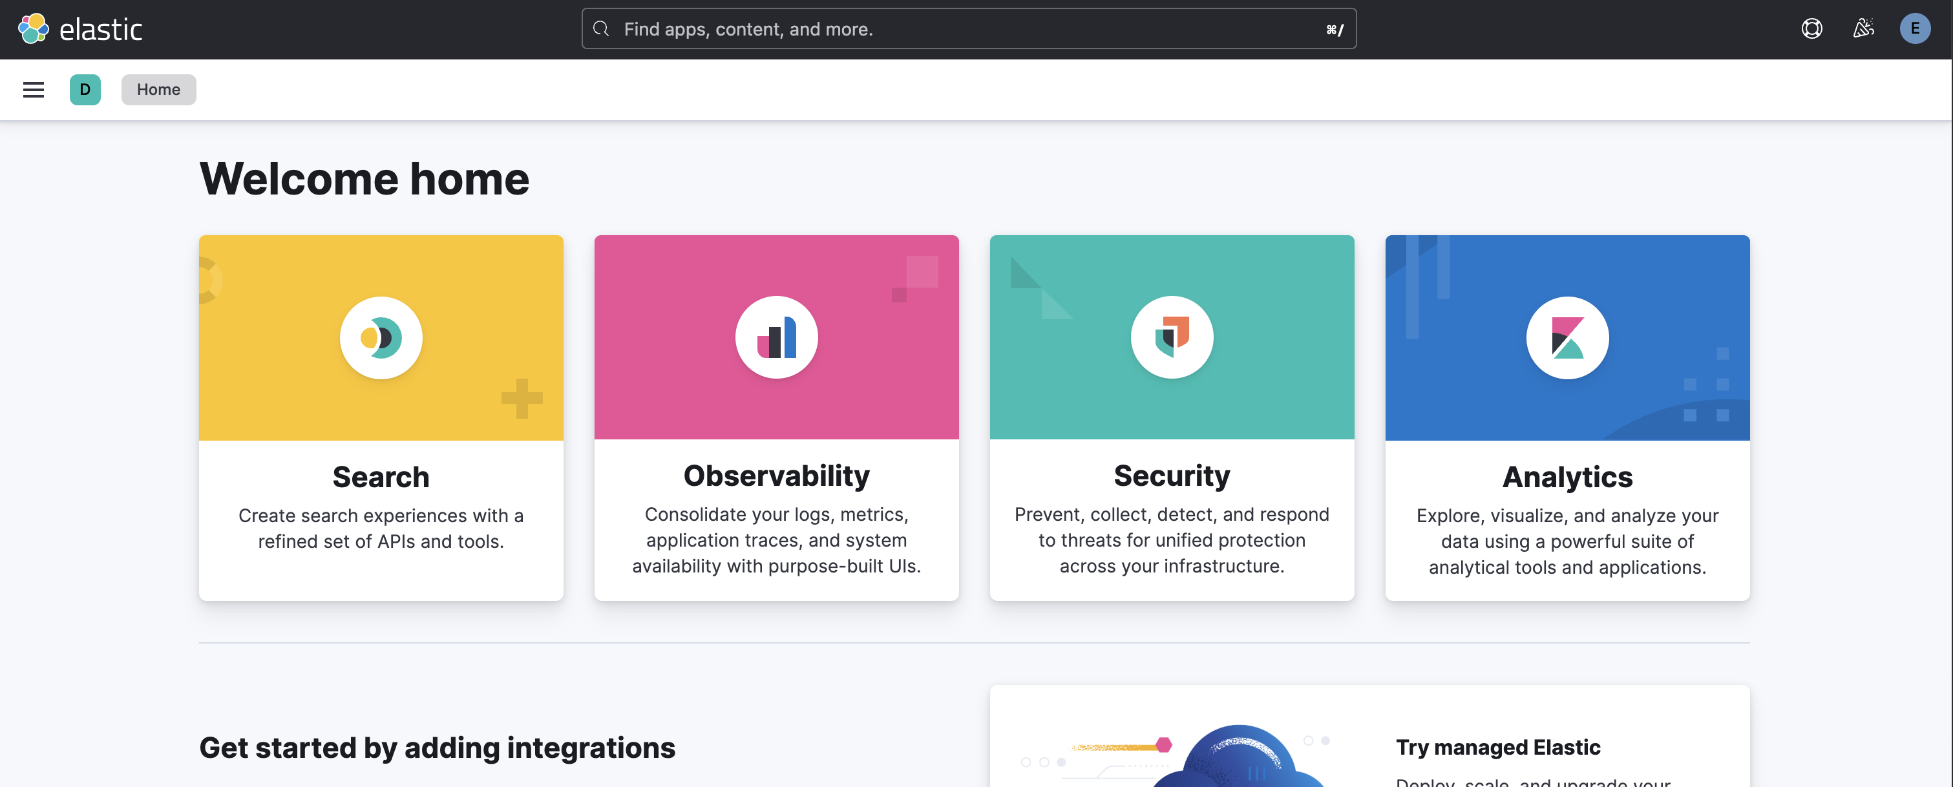The width and height of the screenshot is (1953, 787).
Task: Click the Observability bar chart icon
Action: coord(776,337)
